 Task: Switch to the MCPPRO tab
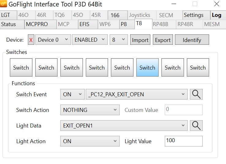36,24
